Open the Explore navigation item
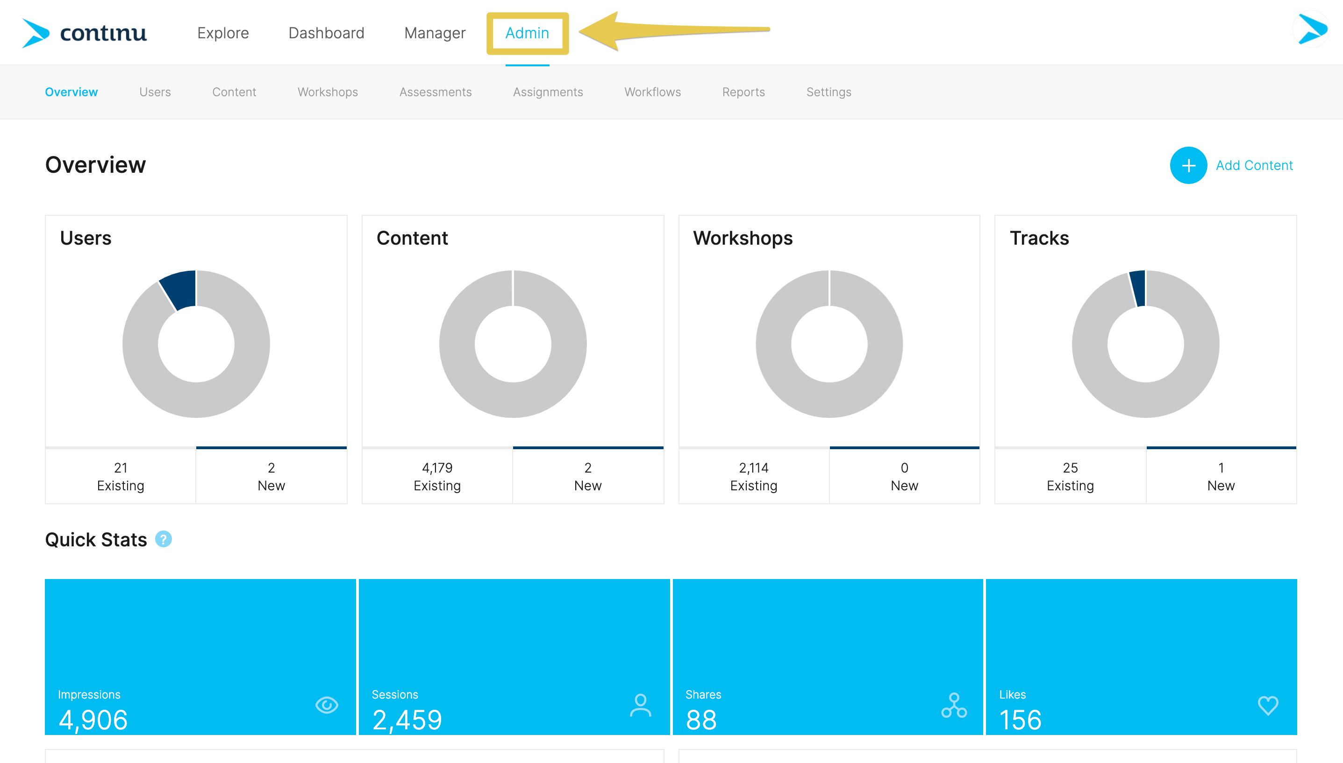This screenshot has height=763, width=1343. pos(223,33)
